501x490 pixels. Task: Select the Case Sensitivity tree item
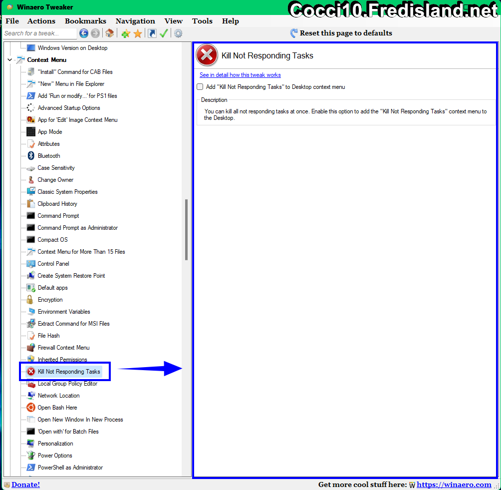(x=56, y=168)
